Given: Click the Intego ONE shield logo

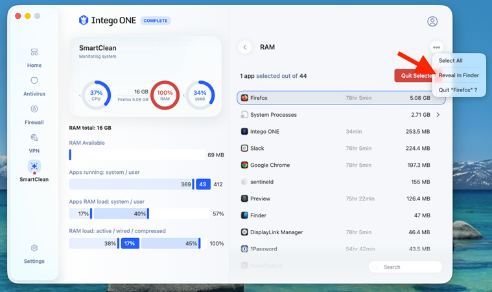Looking at the screenshot, I should (x=84, y=20).
